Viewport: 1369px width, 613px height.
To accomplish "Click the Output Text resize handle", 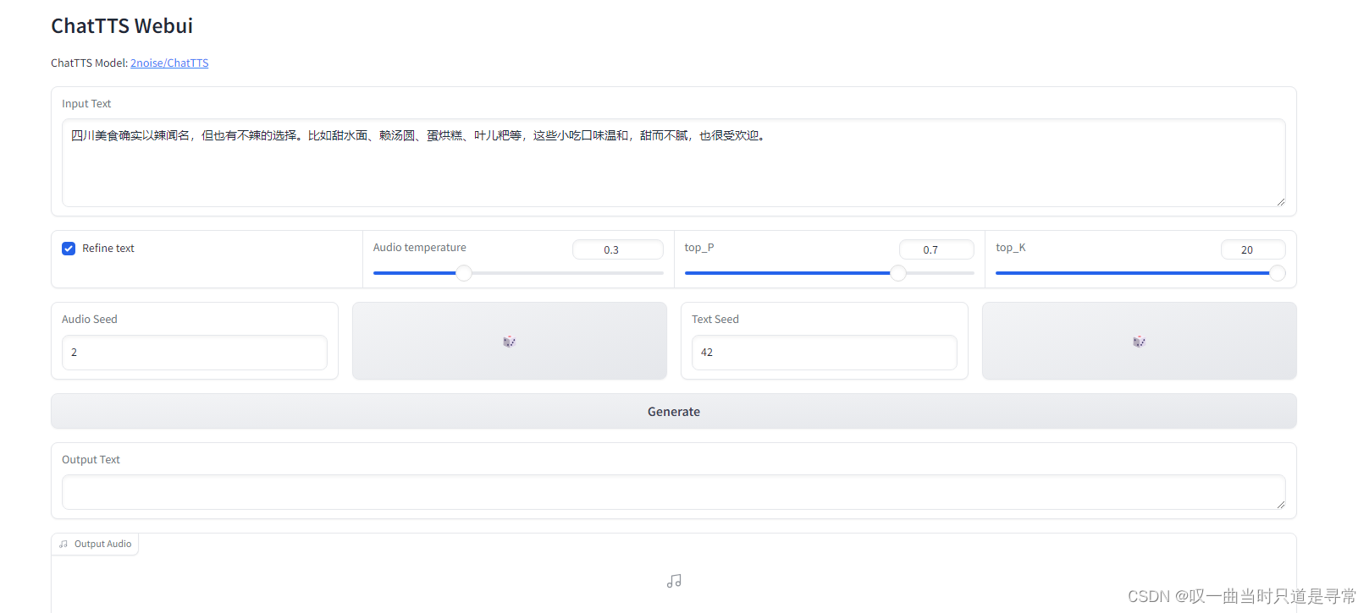I will 1280,504.
